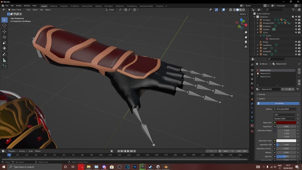
Task: Choose the Annotate pencil tool
Action: (x=4, y=55)
